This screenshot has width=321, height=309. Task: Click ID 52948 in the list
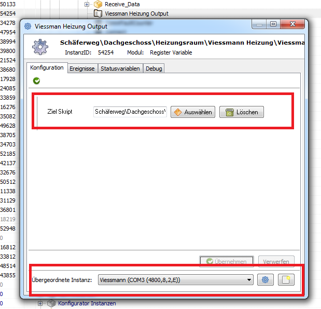pos(8,229)
